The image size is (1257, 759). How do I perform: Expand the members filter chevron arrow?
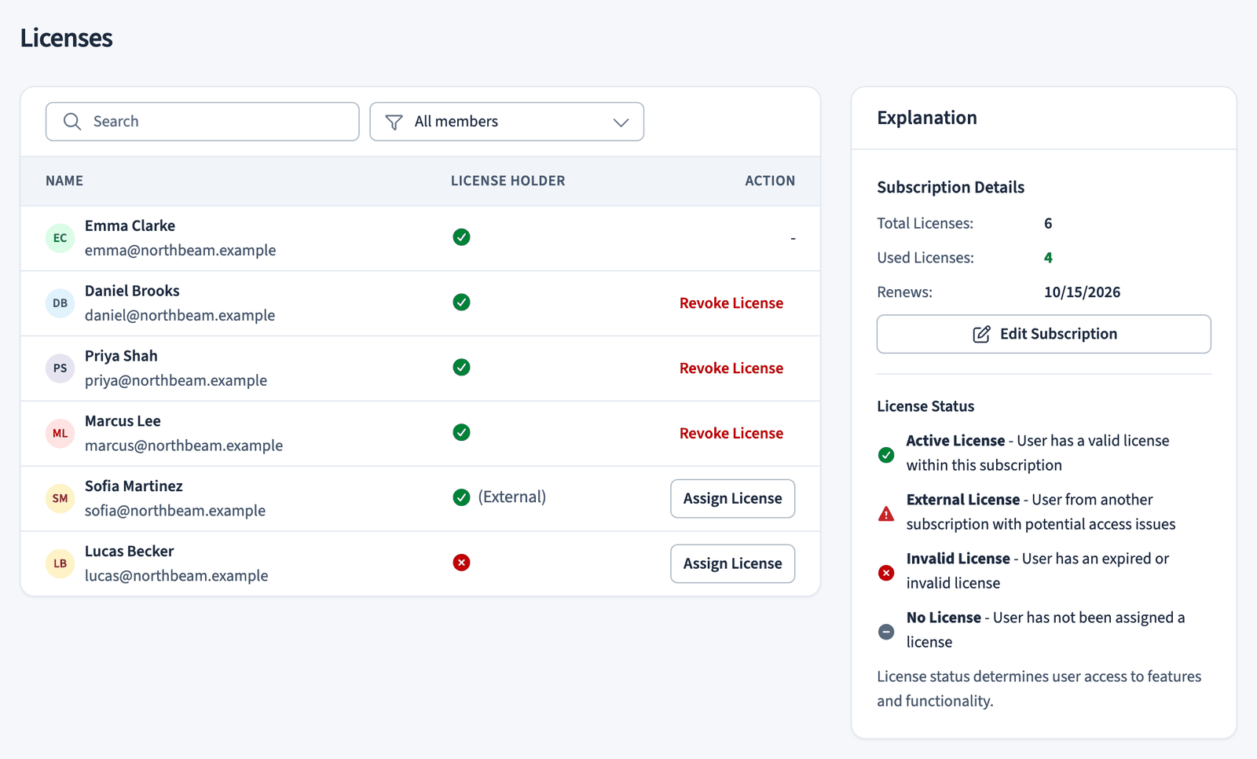[621, 123]
